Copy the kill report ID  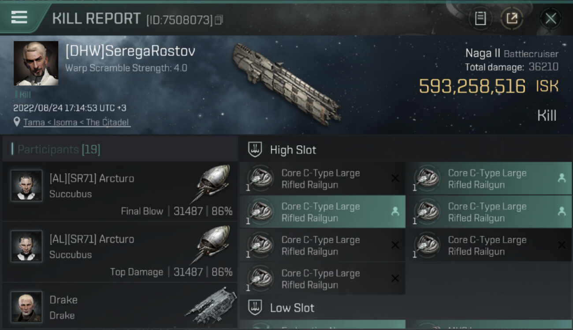click(x=219, y=20)
